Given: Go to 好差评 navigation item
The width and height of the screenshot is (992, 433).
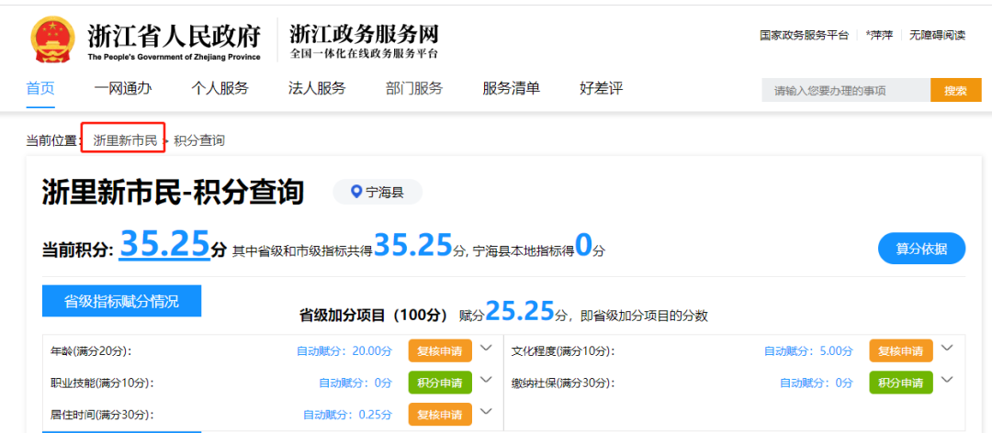Looking at the screenshot, I should click(601, 88).
